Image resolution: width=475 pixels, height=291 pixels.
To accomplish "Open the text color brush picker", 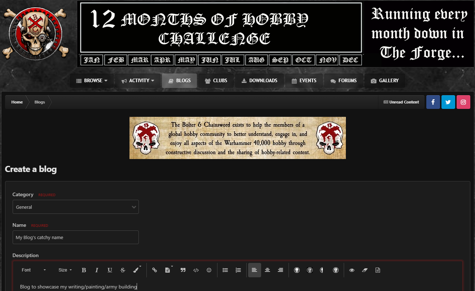I will point(137,270).
